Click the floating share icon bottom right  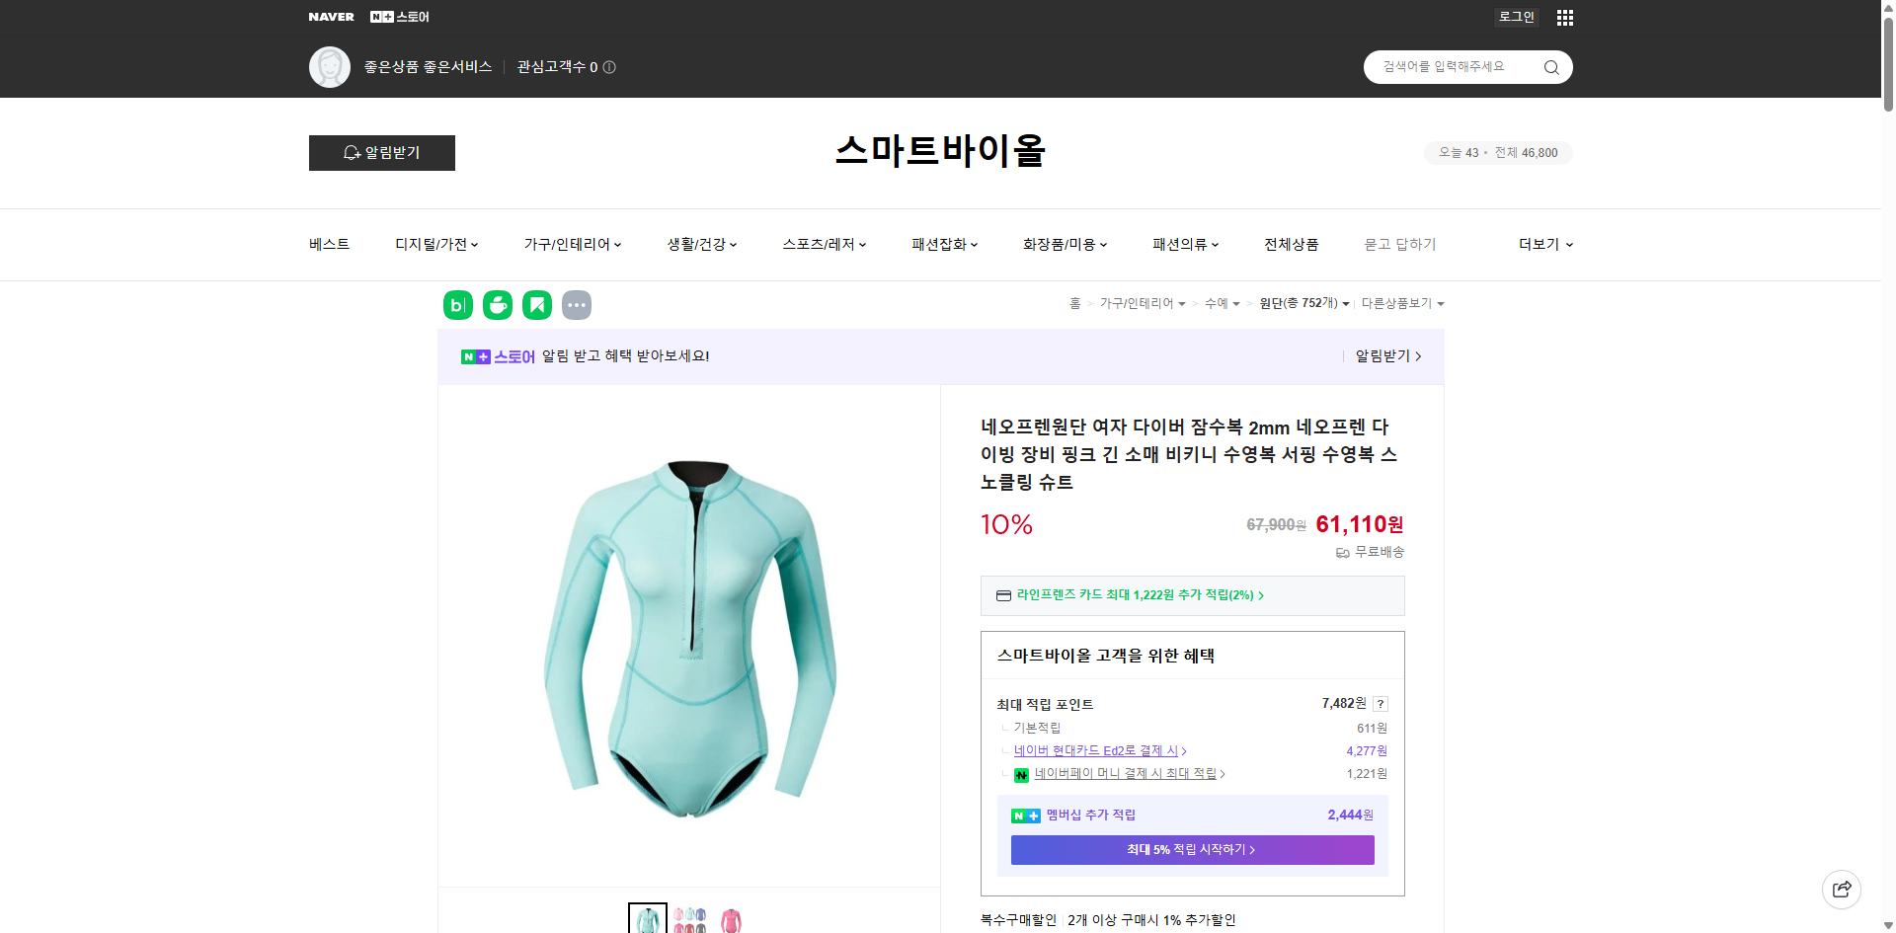point(1842,889)
